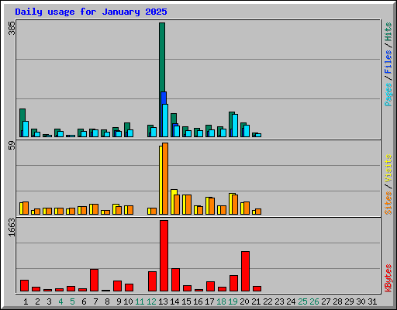Click the 385 scale value on the Hits axis

click(x=12, y=28)
